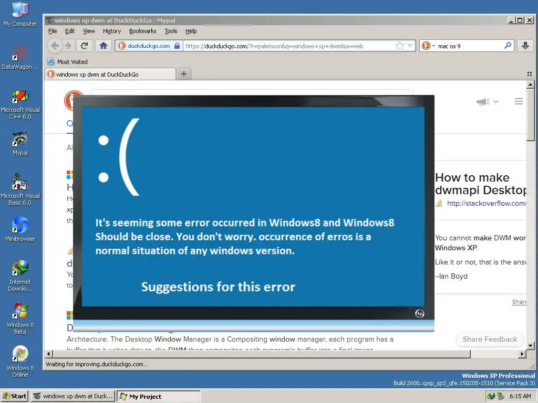538x403 pixels.
Task: Click the Share link in the answer box
Action: point(519,302)
